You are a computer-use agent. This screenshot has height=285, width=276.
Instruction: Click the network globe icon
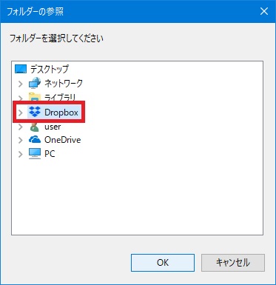tap(35, 83)
